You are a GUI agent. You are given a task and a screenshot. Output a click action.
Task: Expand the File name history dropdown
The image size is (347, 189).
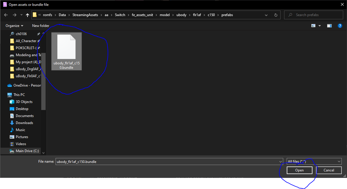click(x=281, y=162)
